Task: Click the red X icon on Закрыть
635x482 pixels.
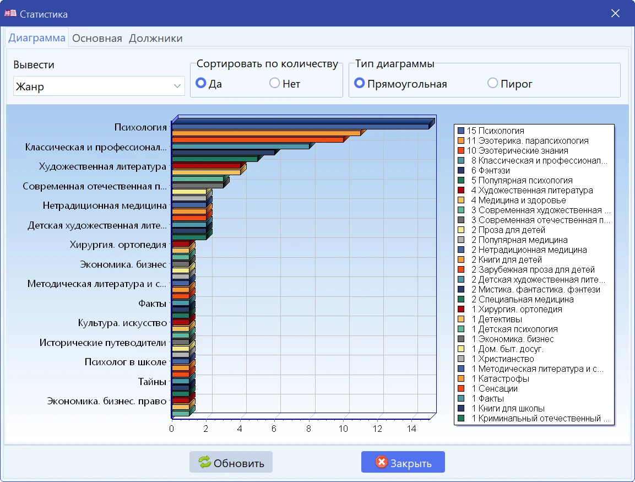Action: point(382,462)
